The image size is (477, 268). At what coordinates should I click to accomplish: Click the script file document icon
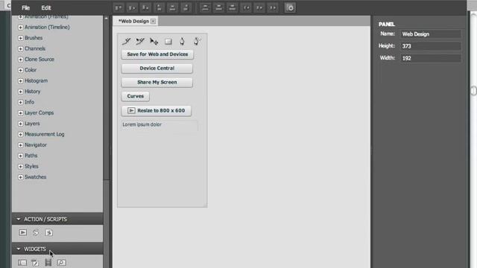pyautogui.click(x=48, y=233)
